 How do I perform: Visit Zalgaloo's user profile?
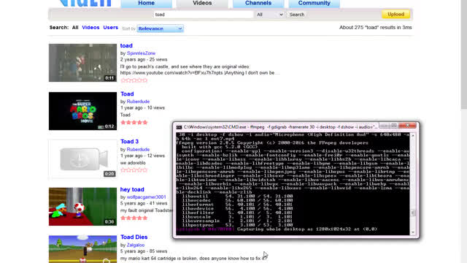(136, 245)
